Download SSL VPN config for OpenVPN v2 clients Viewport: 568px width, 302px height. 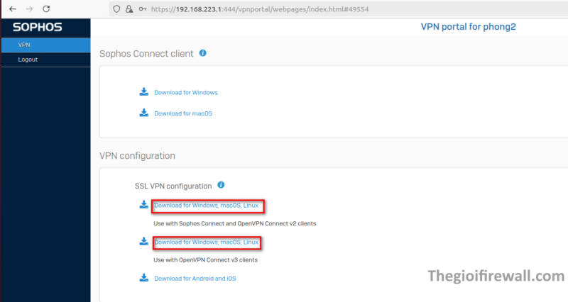[207, 206]
